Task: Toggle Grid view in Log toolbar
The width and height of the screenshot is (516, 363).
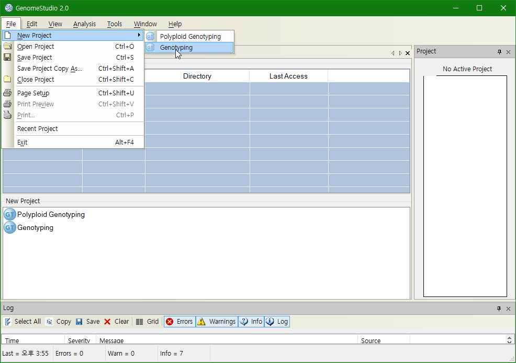Action: (147, 322)
